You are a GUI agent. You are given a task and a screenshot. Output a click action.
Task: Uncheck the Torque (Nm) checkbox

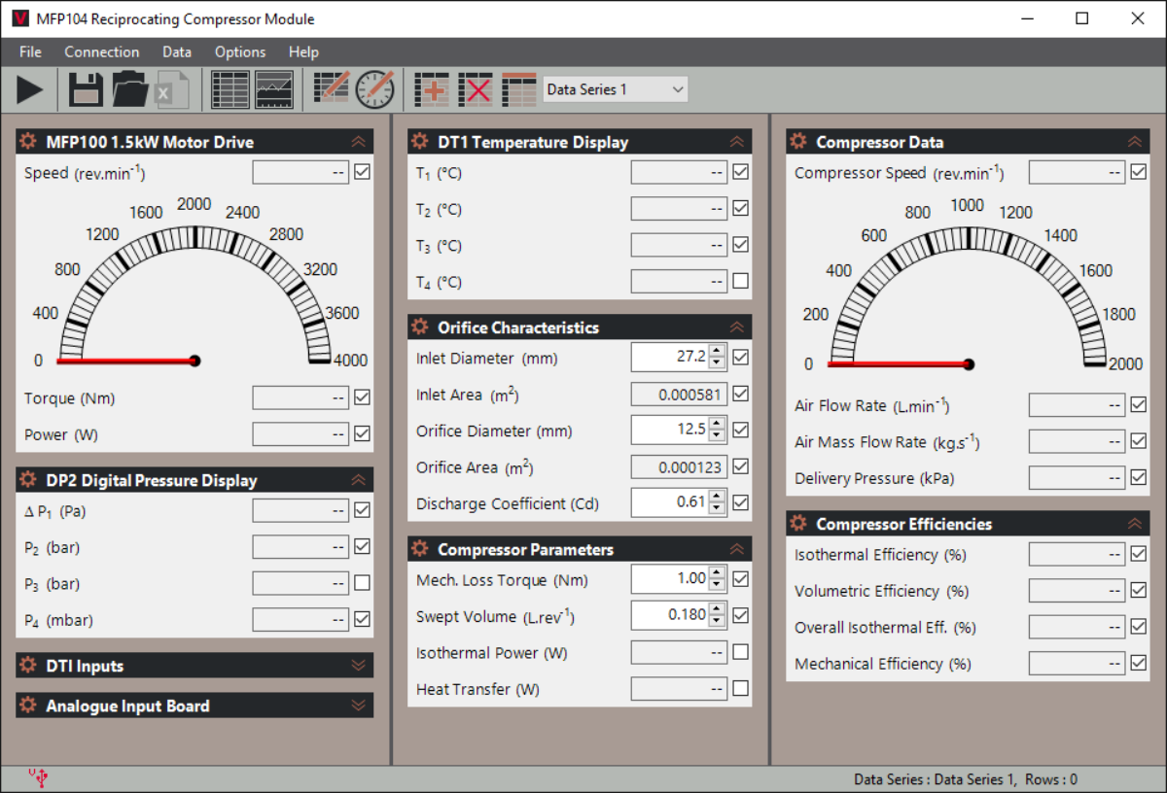pyautogui.click(x=362, y=397)
